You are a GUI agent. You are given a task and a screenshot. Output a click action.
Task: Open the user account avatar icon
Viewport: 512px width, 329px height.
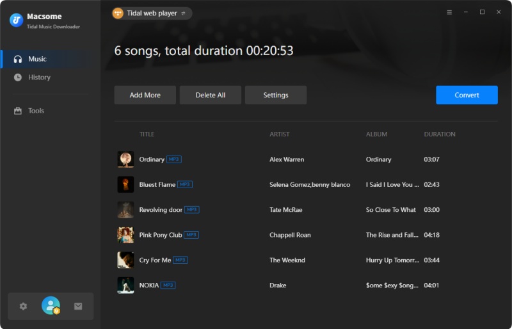51,305
